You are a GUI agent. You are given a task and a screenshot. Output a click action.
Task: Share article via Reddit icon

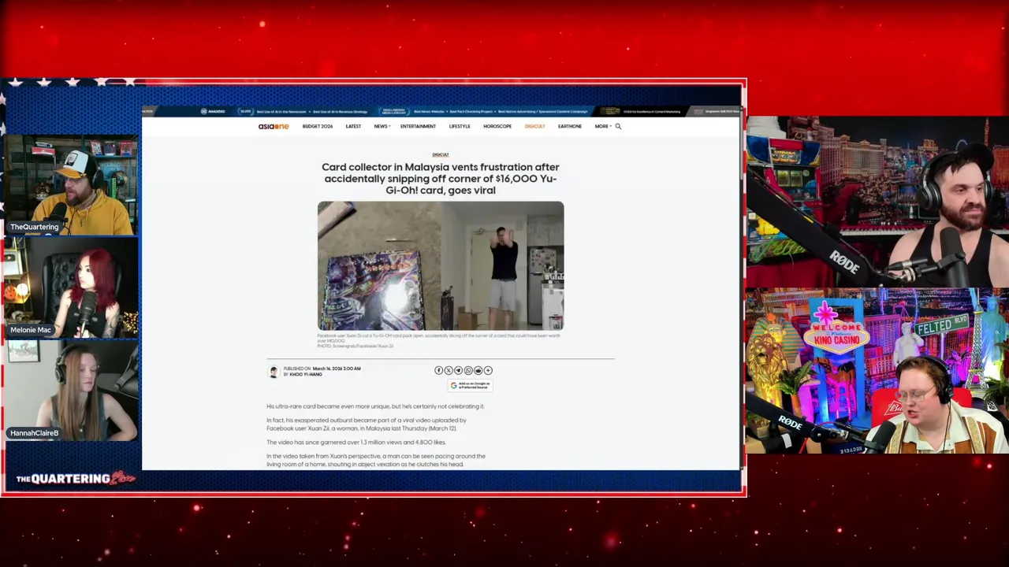(x=478, y=370)
